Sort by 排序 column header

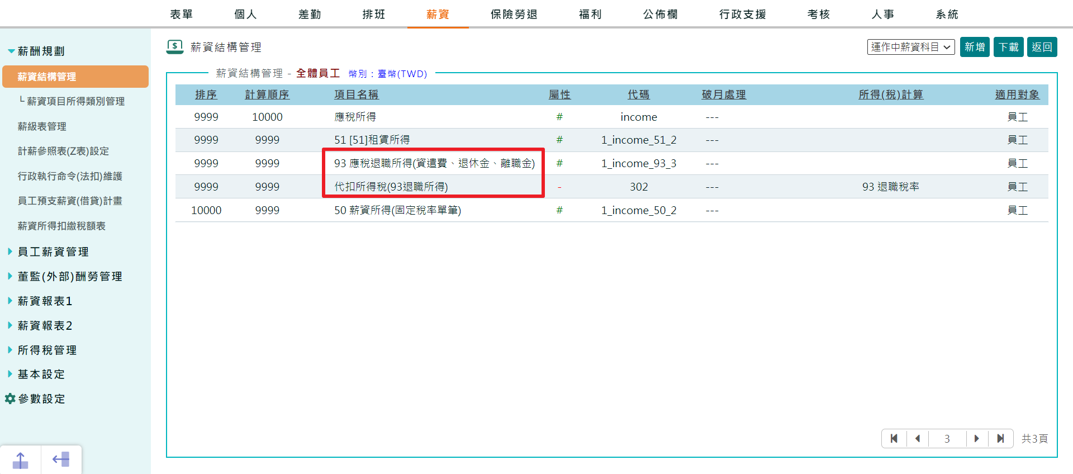point(206,94)
